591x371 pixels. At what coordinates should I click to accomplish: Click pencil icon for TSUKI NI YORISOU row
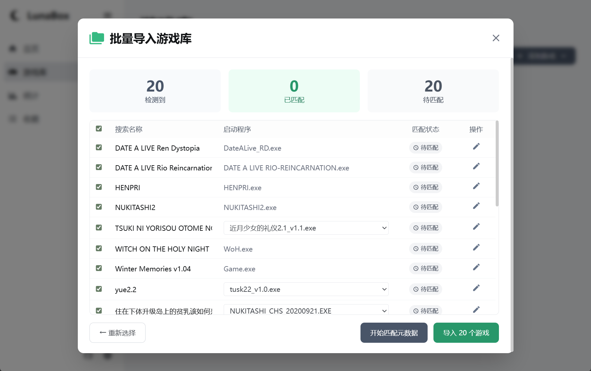coord(476,227)
